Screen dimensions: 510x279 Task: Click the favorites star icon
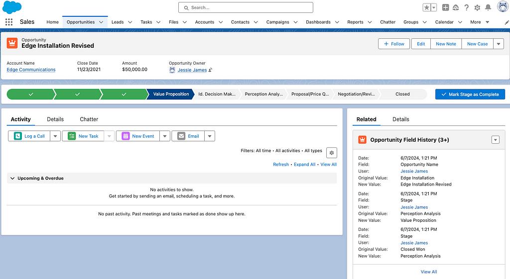[426, 7]
